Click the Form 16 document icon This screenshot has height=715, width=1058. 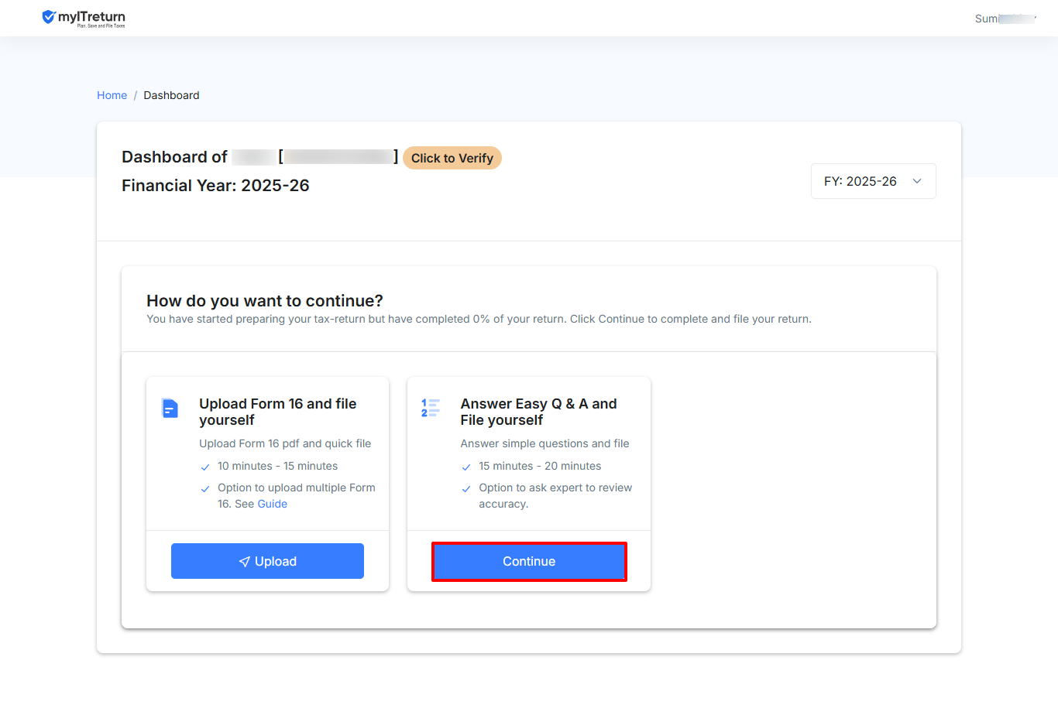(170, 408)
